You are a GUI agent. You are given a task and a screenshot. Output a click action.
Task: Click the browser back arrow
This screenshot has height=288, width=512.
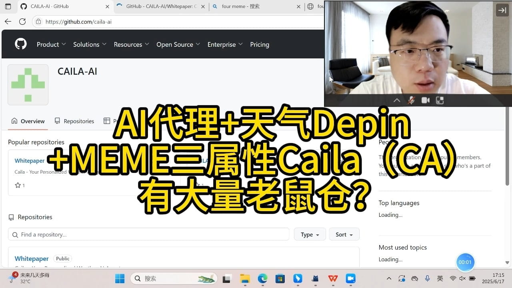tap(8, 22)
